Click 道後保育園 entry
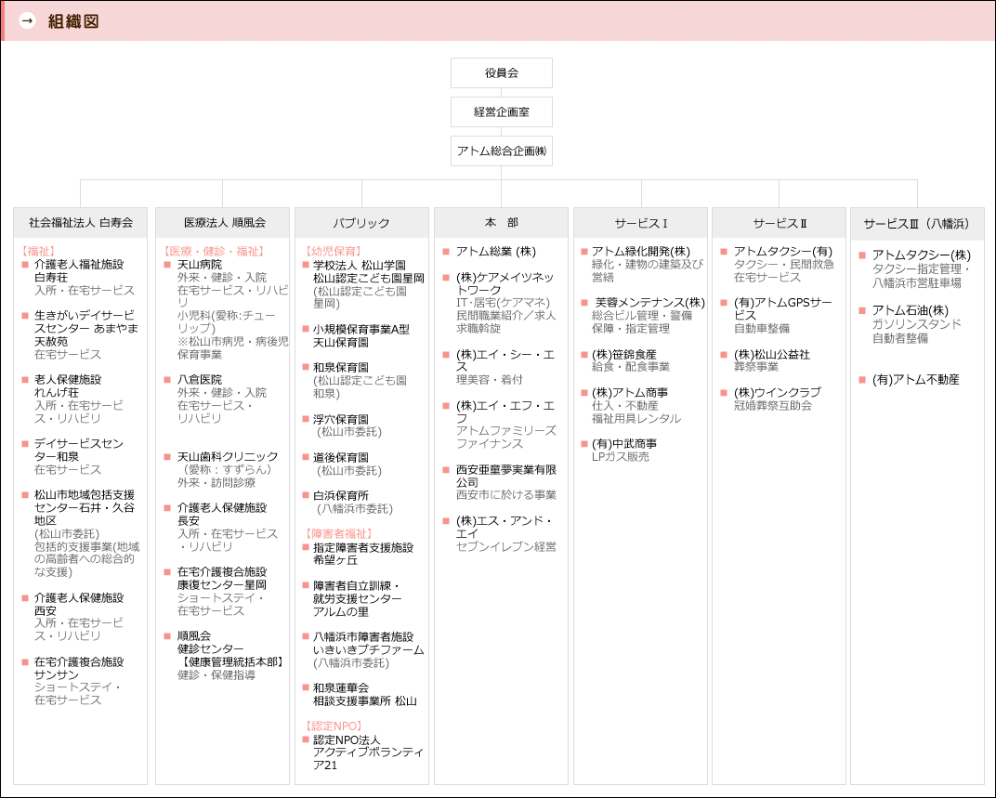 [x=340, y=457]
